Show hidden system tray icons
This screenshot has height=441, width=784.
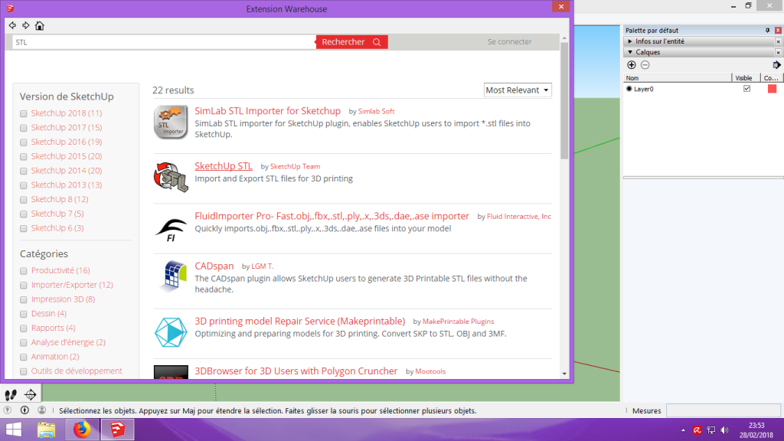(683, 430)
